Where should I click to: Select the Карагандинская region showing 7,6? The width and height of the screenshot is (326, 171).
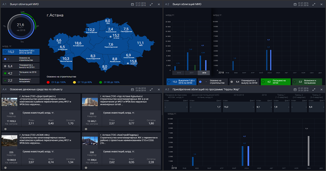(111, 45)
